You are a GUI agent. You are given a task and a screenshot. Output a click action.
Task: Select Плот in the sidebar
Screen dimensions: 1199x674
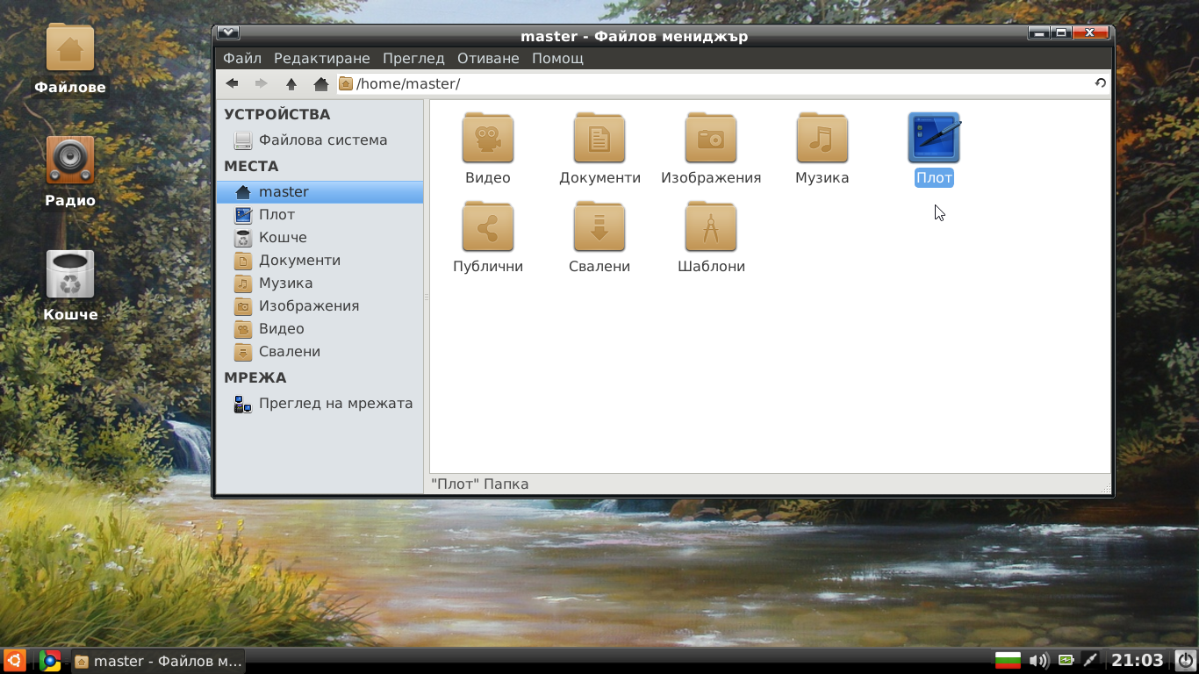[x=319, y=214]
